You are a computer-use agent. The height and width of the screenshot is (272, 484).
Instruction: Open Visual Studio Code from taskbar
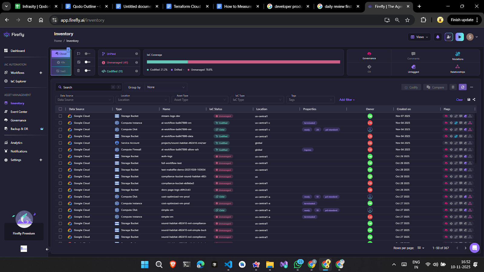(228, 264)
